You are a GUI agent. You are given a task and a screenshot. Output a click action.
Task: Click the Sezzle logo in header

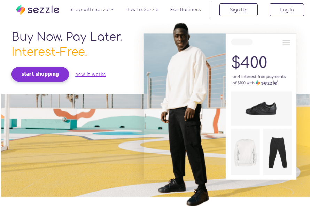click(x=38, y=9)
